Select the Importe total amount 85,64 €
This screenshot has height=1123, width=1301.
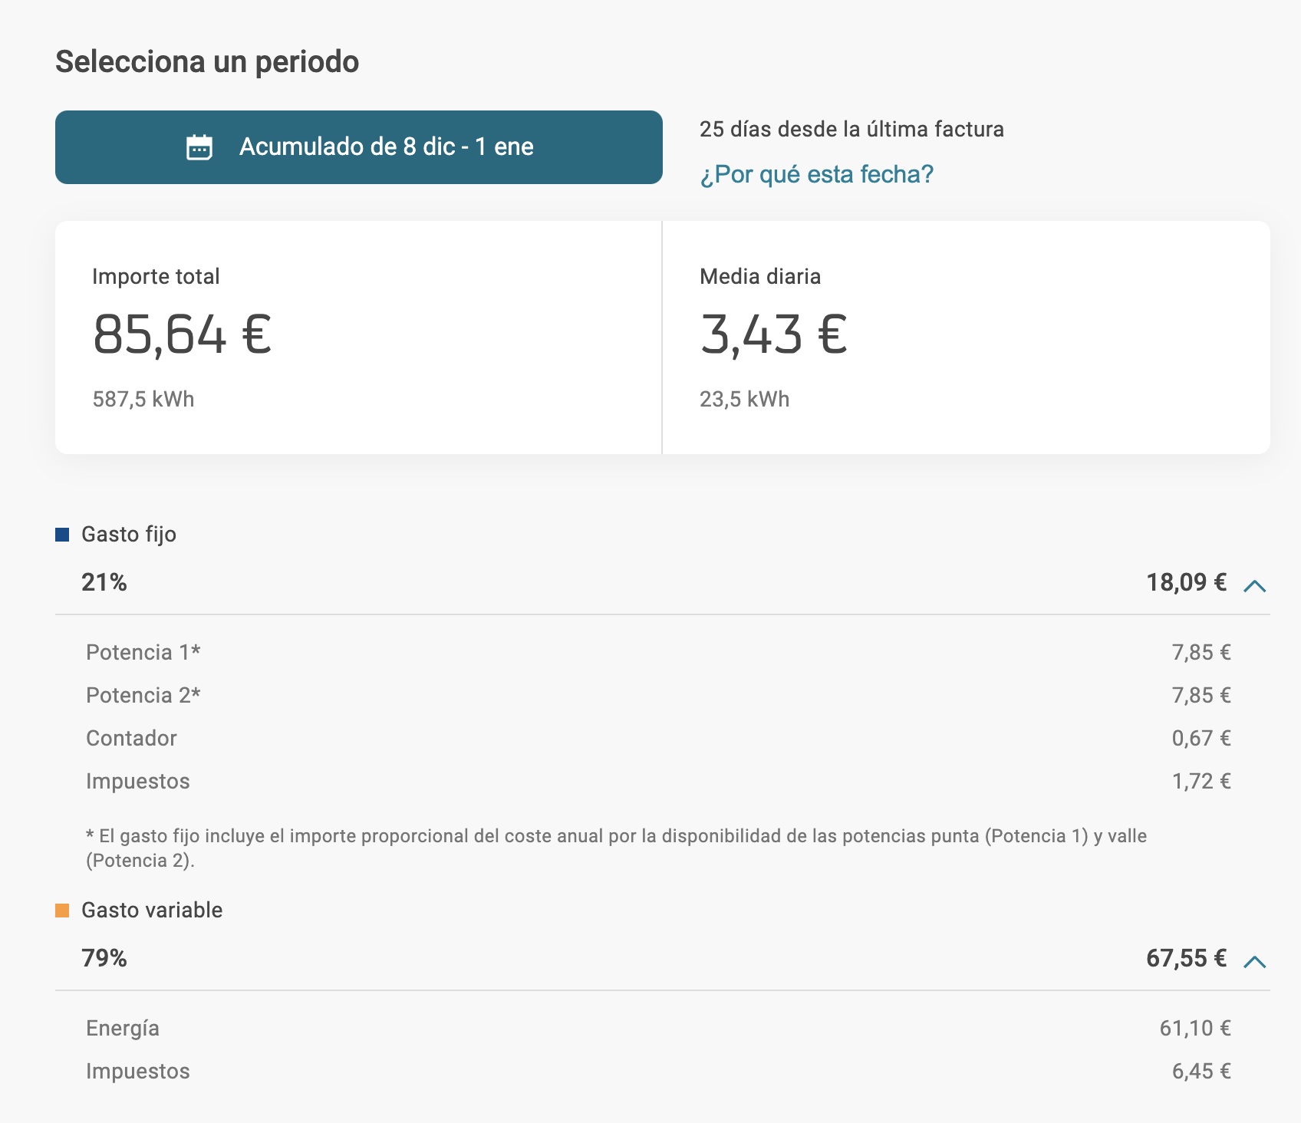182,335
